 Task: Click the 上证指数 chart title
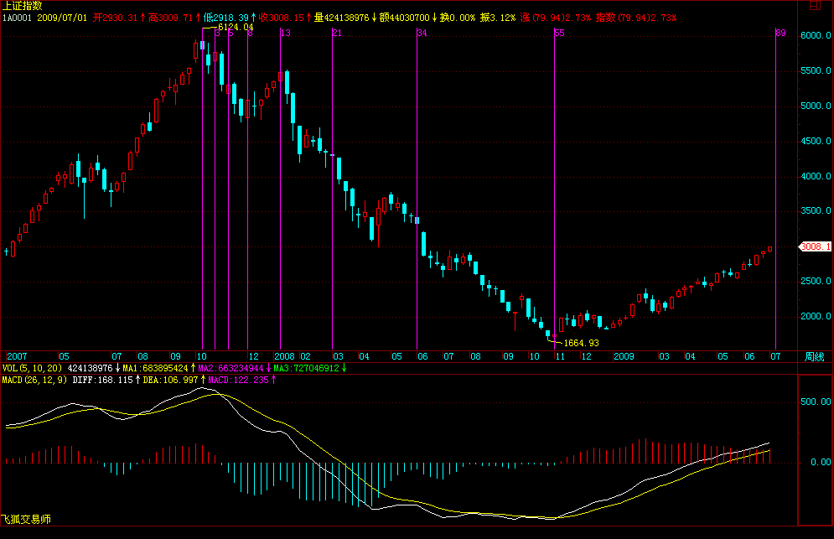pyautogui.click(x=23, y=6)
